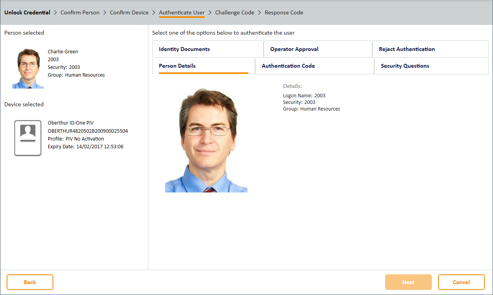Click the Authenticate User breadcrumb step
Screen dimensions: 493x295
click(181, 12)
